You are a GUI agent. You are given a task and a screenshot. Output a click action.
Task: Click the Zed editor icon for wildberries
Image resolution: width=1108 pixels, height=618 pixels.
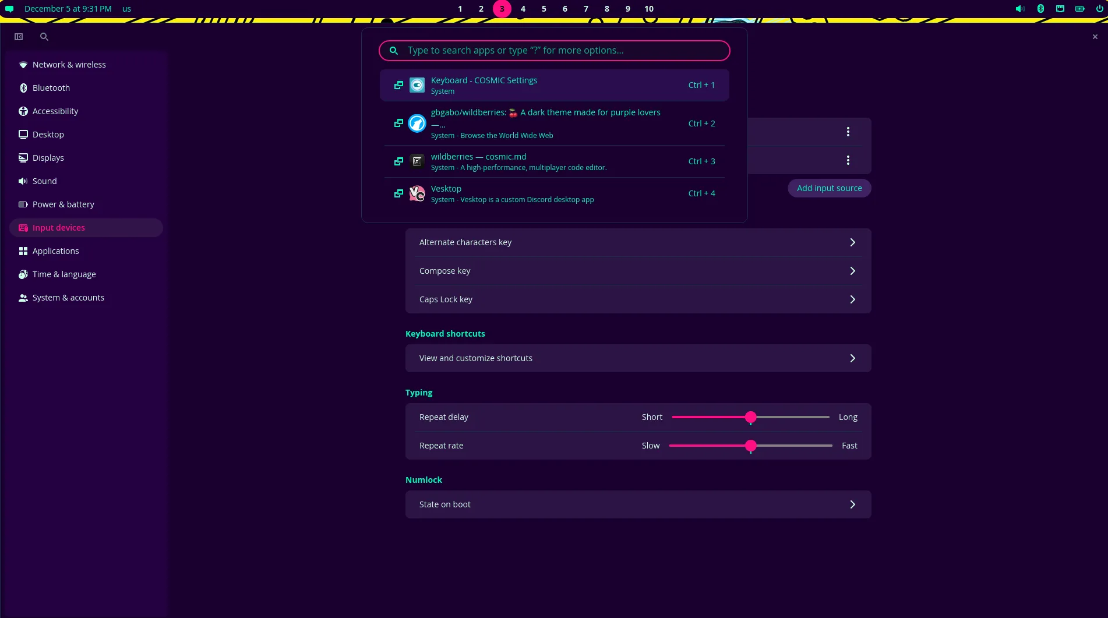click(417, 161)
